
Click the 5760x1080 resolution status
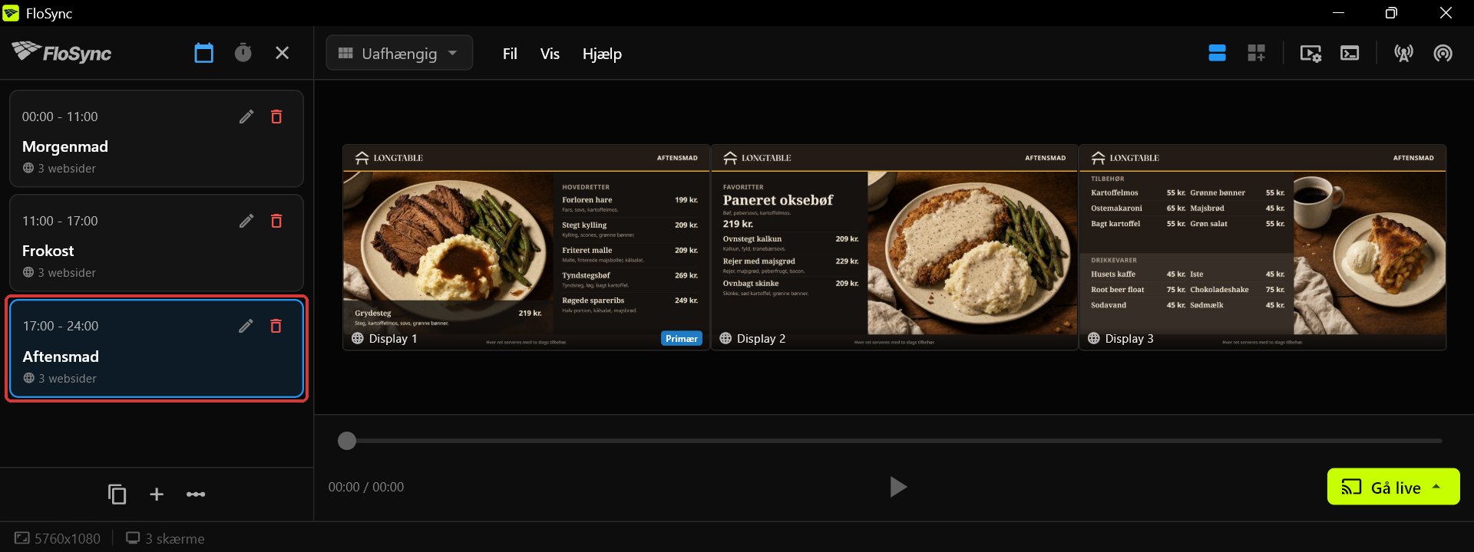tap(58, 538)
